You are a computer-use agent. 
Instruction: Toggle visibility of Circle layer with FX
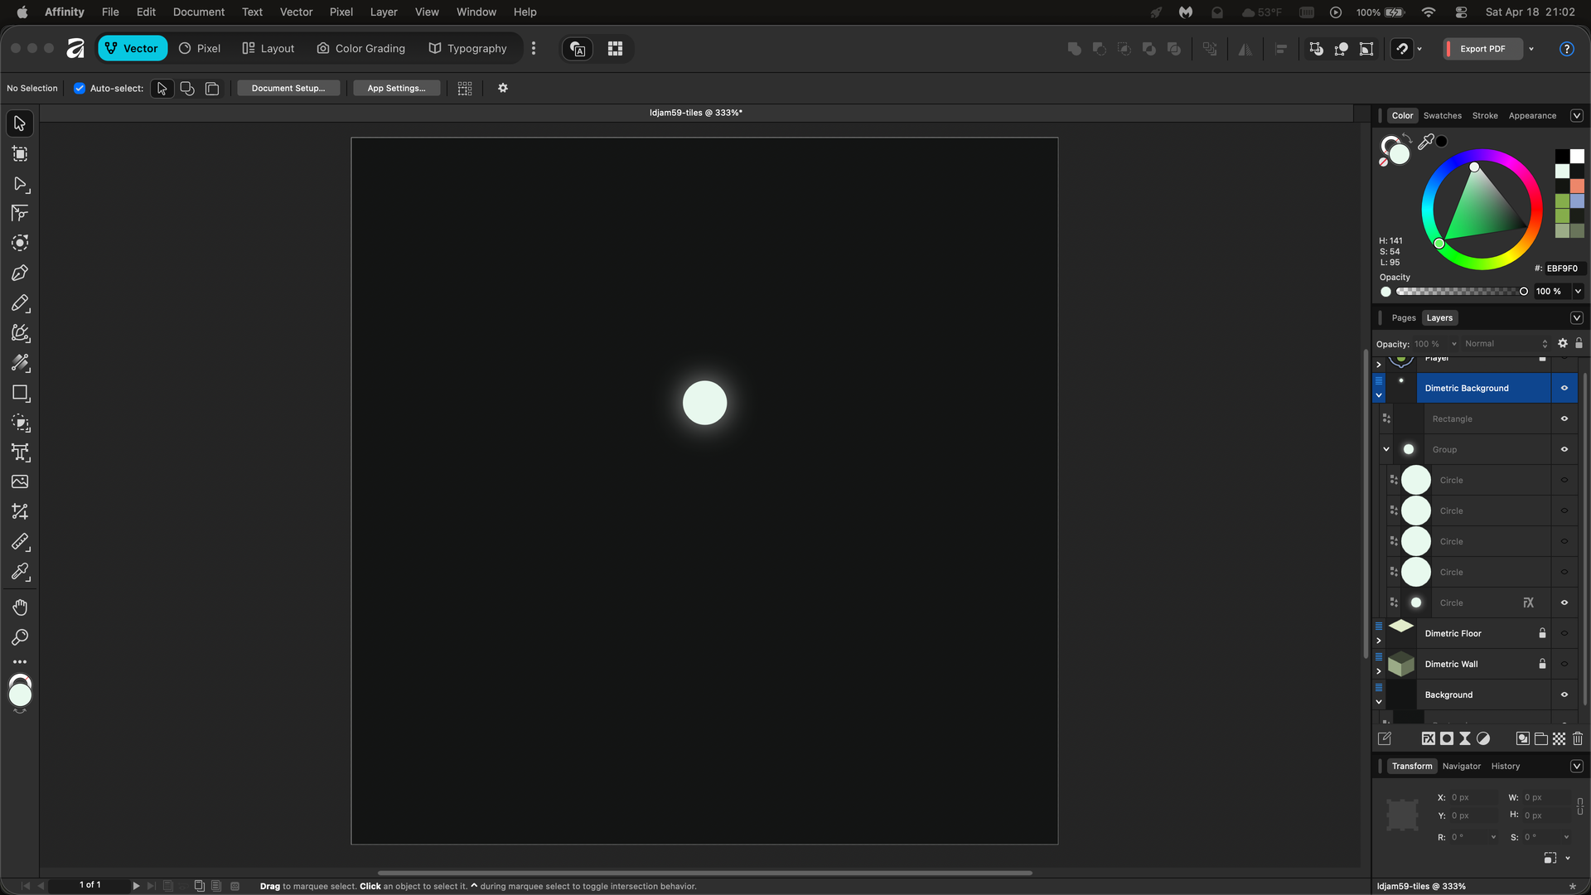1564,602
